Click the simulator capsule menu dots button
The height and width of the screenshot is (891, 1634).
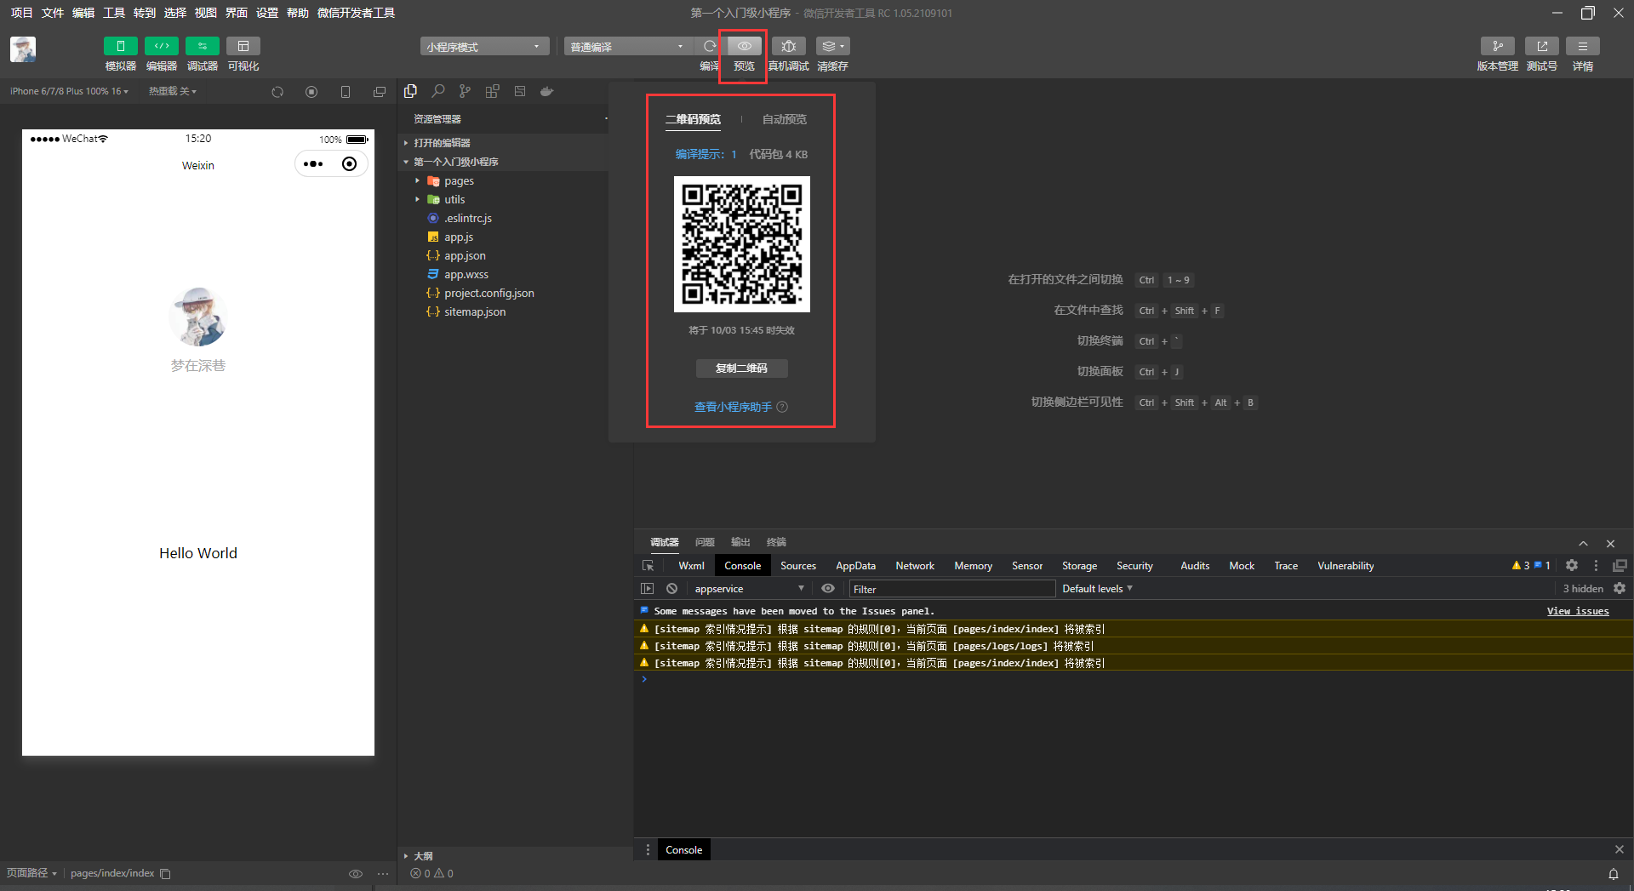click(313, 164)
